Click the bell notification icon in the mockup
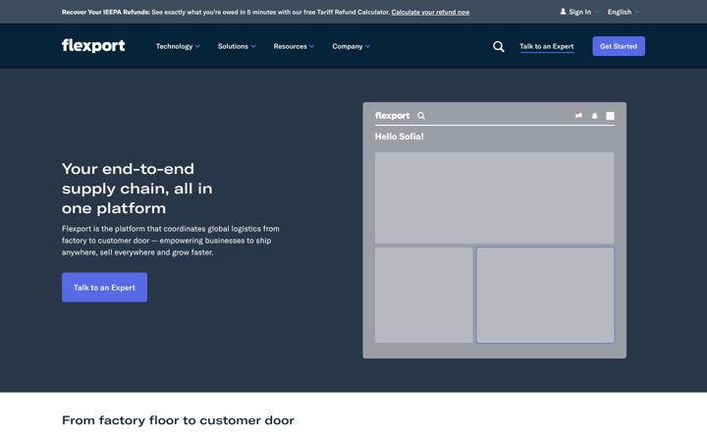The height and width of the screenshot is (442, 707). (594, 116)
